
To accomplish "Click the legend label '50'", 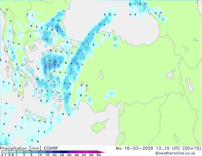I will (x=99, y=155).
